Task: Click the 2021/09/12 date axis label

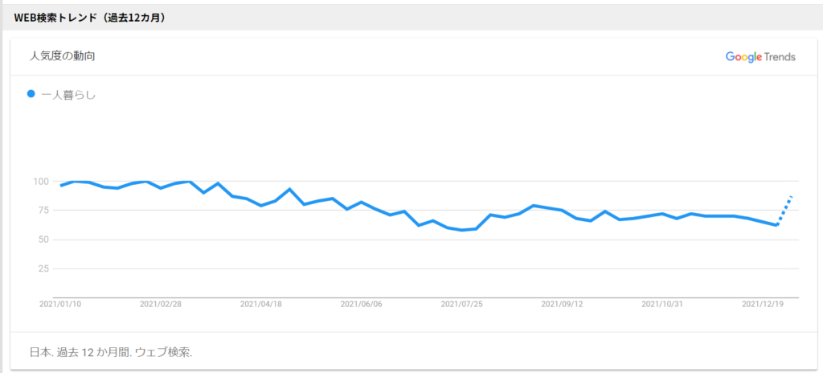Action: (562, 304)
